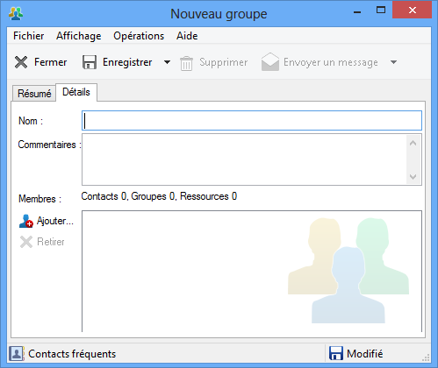The image size is (438, 368).
Task: Open the Aide menu
Action: 187,36
